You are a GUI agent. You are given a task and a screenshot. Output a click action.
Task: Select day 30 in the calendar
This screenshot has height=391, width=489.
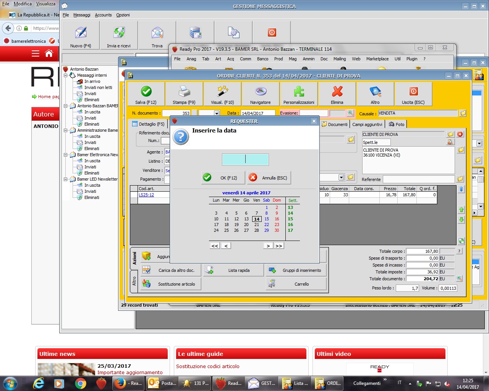[x=277, y=230]
